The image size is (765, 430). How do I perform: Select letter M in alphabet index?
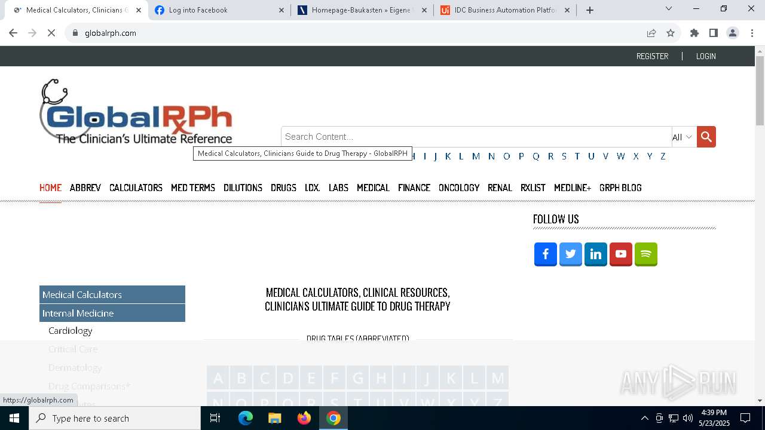pos(476,156)
